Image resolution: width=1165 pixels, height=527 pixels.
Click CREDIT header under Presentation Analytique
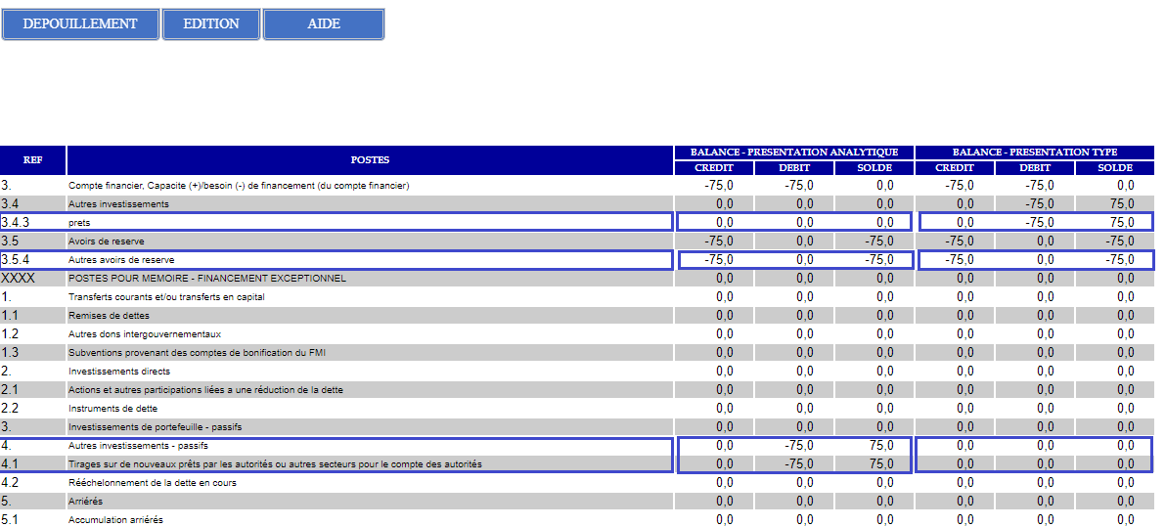(x=713, y=168)
